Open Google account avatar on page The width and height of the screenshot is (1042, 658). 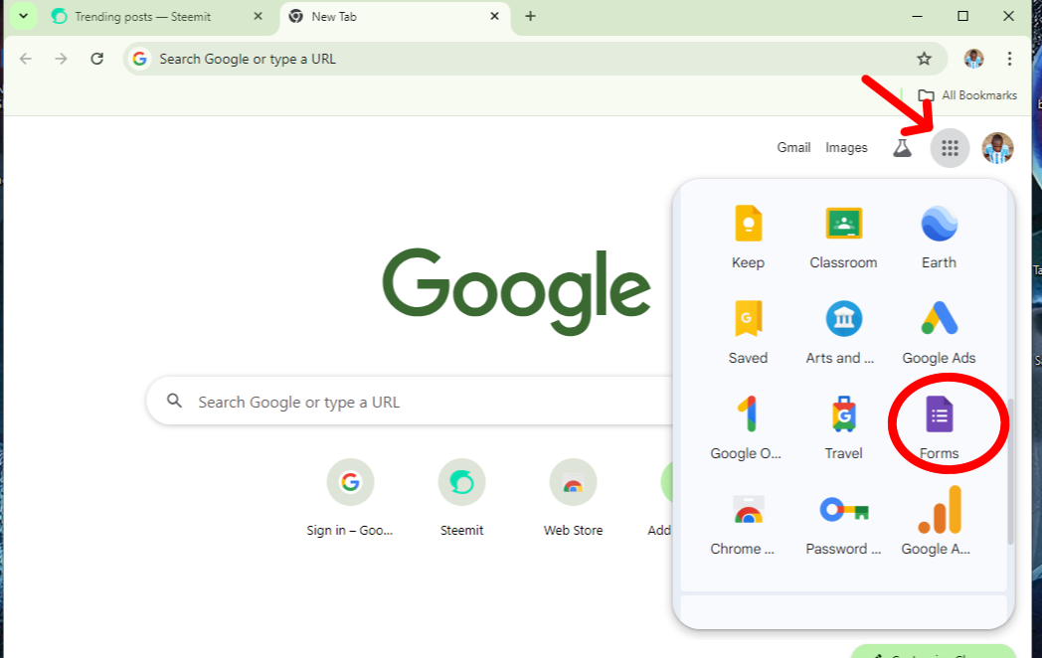tap(997, 147)
